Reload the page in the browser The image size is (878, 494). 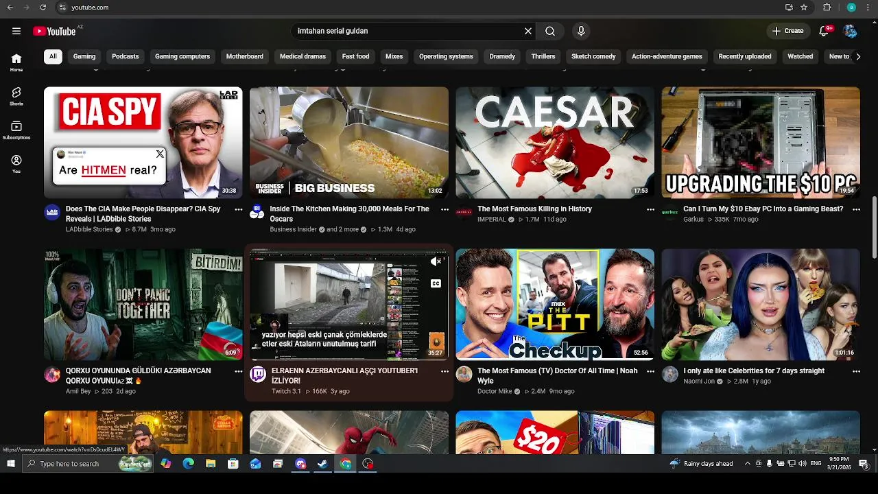[43, 8]
